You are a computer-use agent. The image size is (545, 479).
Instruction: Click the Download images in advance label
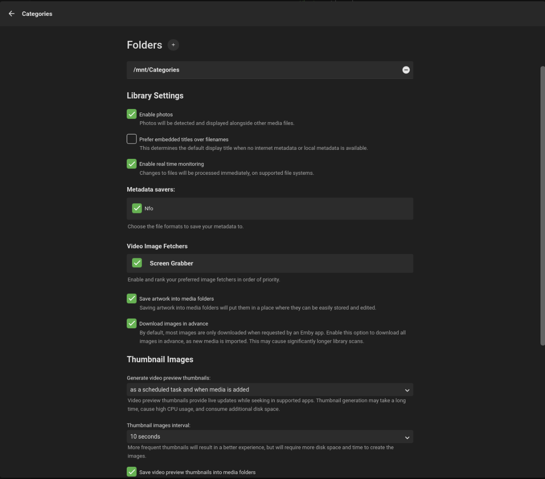click(173, 324)
